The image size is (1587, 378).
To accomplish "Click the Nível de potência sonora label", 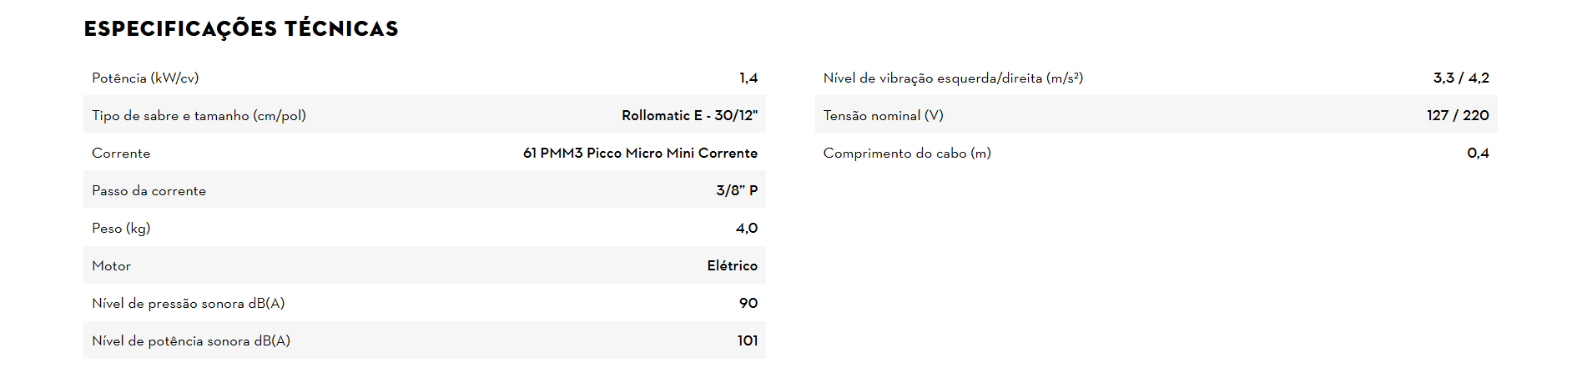I will pyautogui.click(x=191, y=340).
